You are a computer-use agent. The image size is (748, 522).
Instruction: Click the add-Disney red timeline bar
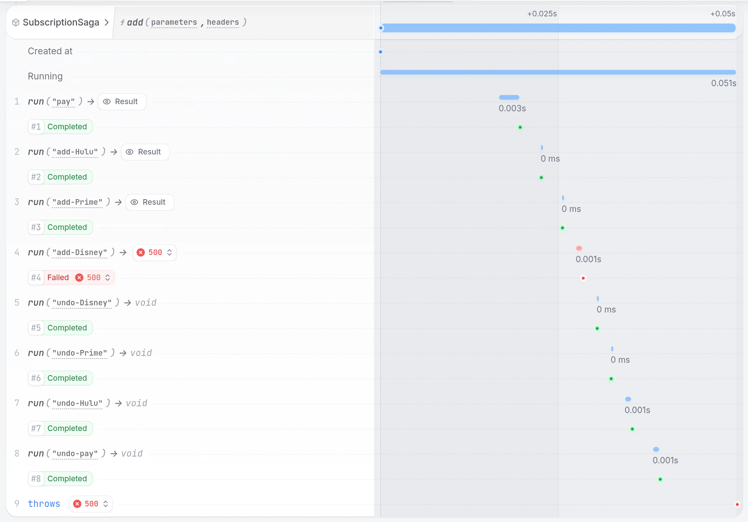point(579,248)
